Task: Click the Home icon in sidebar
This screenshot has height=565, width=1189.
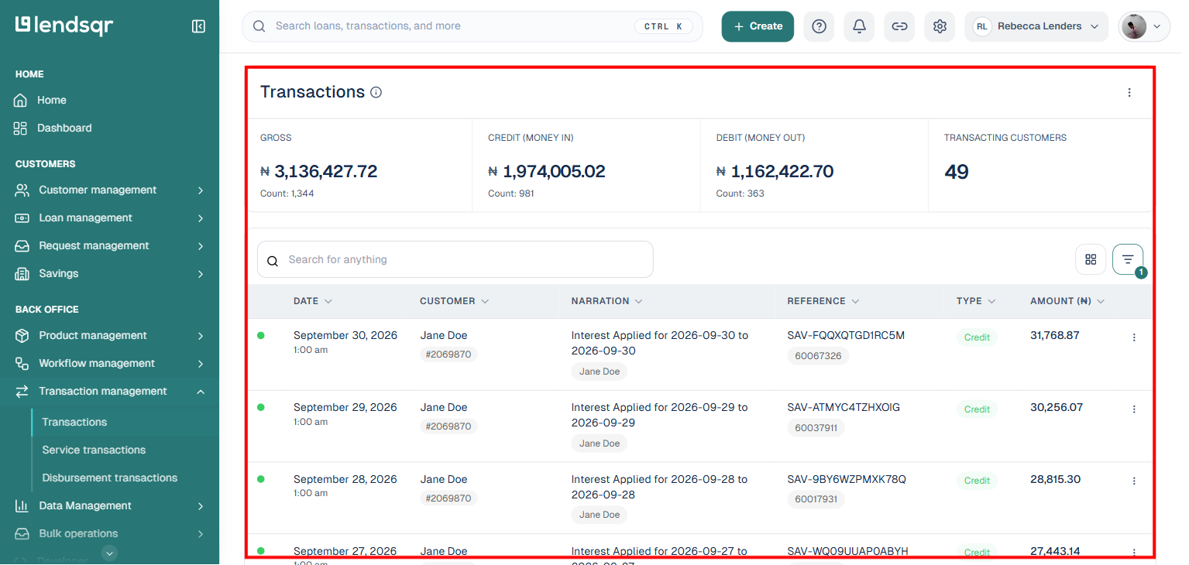Action: click(x=21, y=101)
